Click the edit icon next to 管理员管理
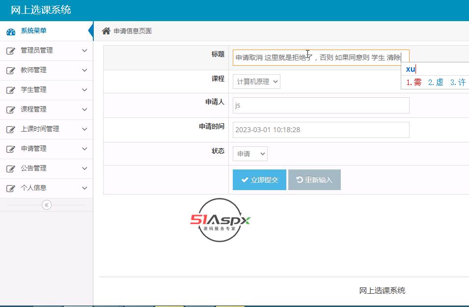 [11, 51]
